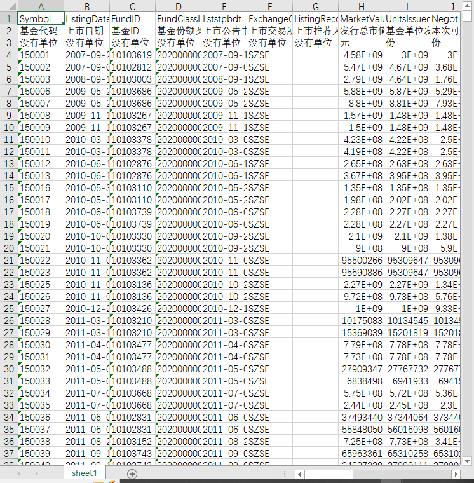474x483 pixels.
Task: Select units issued cell 56016098
Action: pos(407,430)
